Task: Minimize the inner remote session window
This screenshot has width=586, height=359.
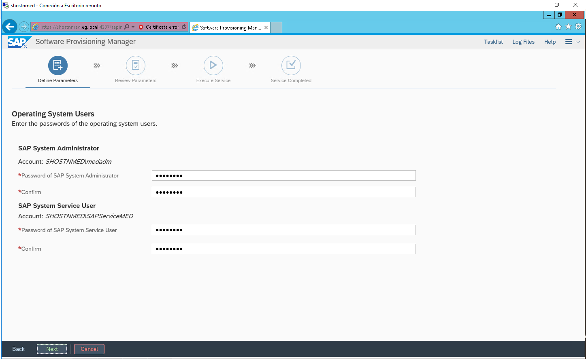Action: click(x=549, y=15)
